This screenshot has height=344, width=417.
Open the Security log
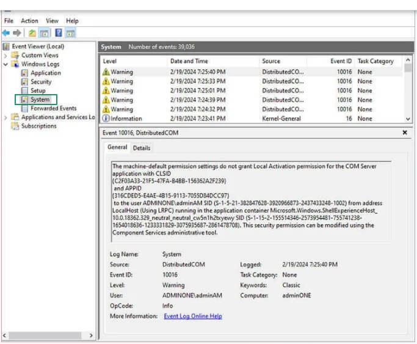41,82
